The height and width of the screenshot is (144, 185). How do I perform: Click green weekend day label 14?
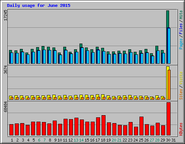[x=81, y=140]
